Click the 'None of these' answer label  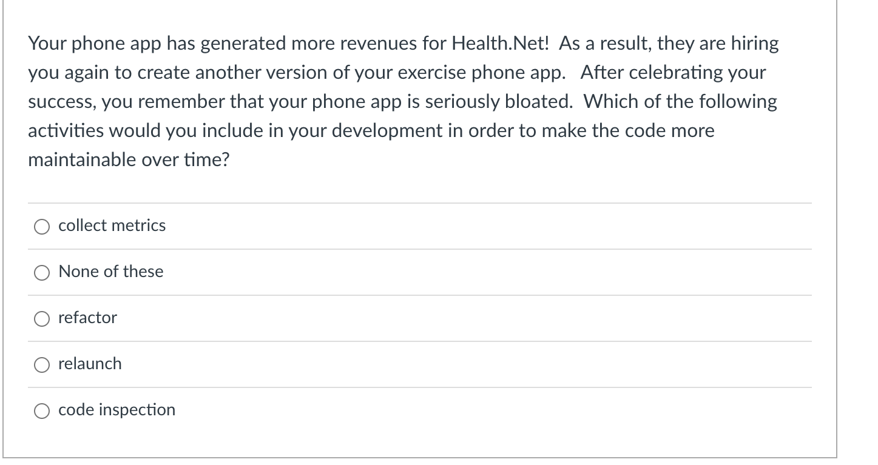coord(110,272)
